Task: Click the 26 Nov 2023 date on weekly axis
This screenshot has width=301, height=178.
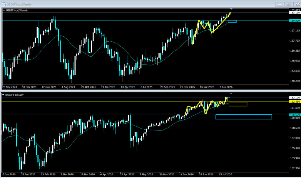Action: [10, 87]
